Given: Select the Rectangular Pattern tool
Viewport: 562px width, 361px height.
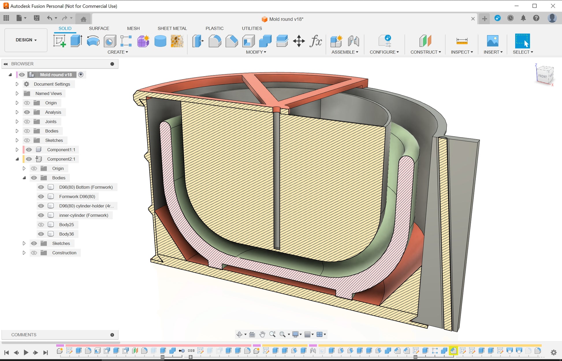Looking at the screenshot, I should click(126, 41).
